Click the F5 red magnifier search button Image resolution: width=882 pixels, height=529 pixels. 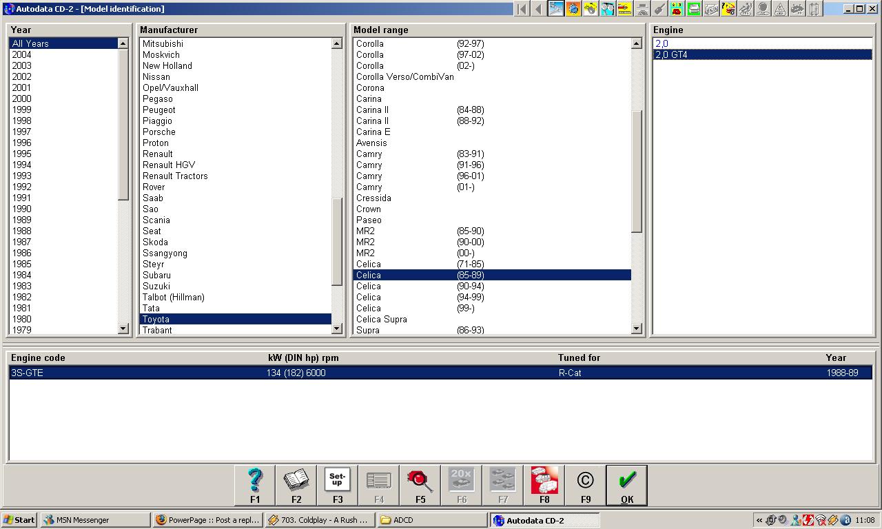pos(420,486)
